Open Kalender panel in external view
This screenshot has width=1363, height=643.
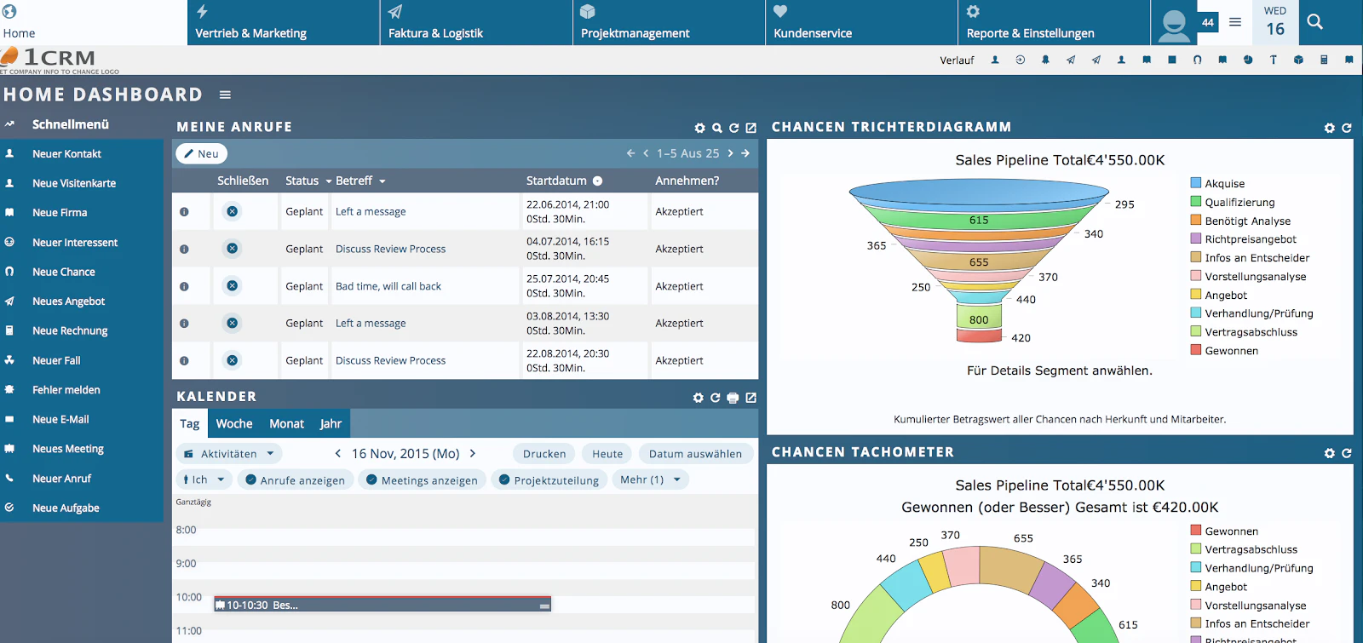coord(751,398)
